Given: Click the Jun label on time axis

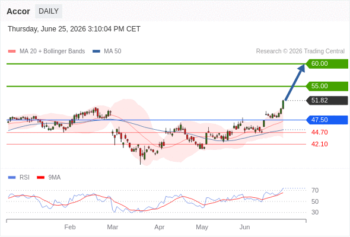Looking at the screenshot, I should [x=244, y=227].
